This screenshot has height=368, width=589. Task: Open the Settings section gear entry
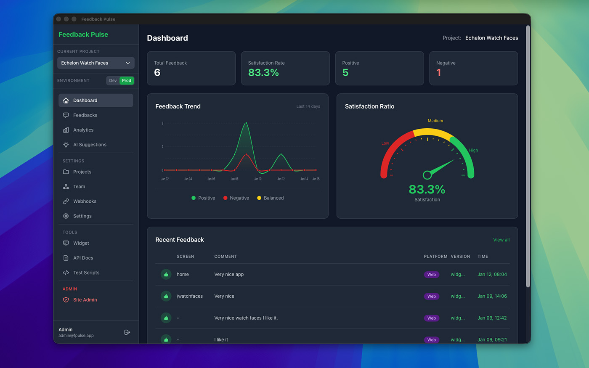click(x=65, y=216)
